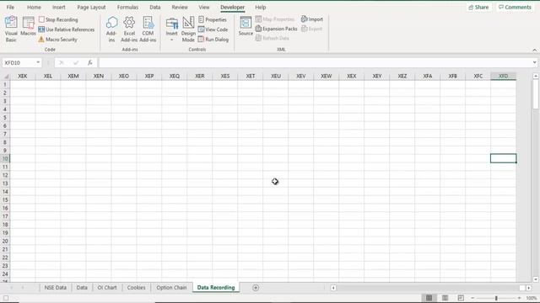Screen dimensions: 540x303
Task: Open the Page Layout tab
Action: [x=91, y=8]
